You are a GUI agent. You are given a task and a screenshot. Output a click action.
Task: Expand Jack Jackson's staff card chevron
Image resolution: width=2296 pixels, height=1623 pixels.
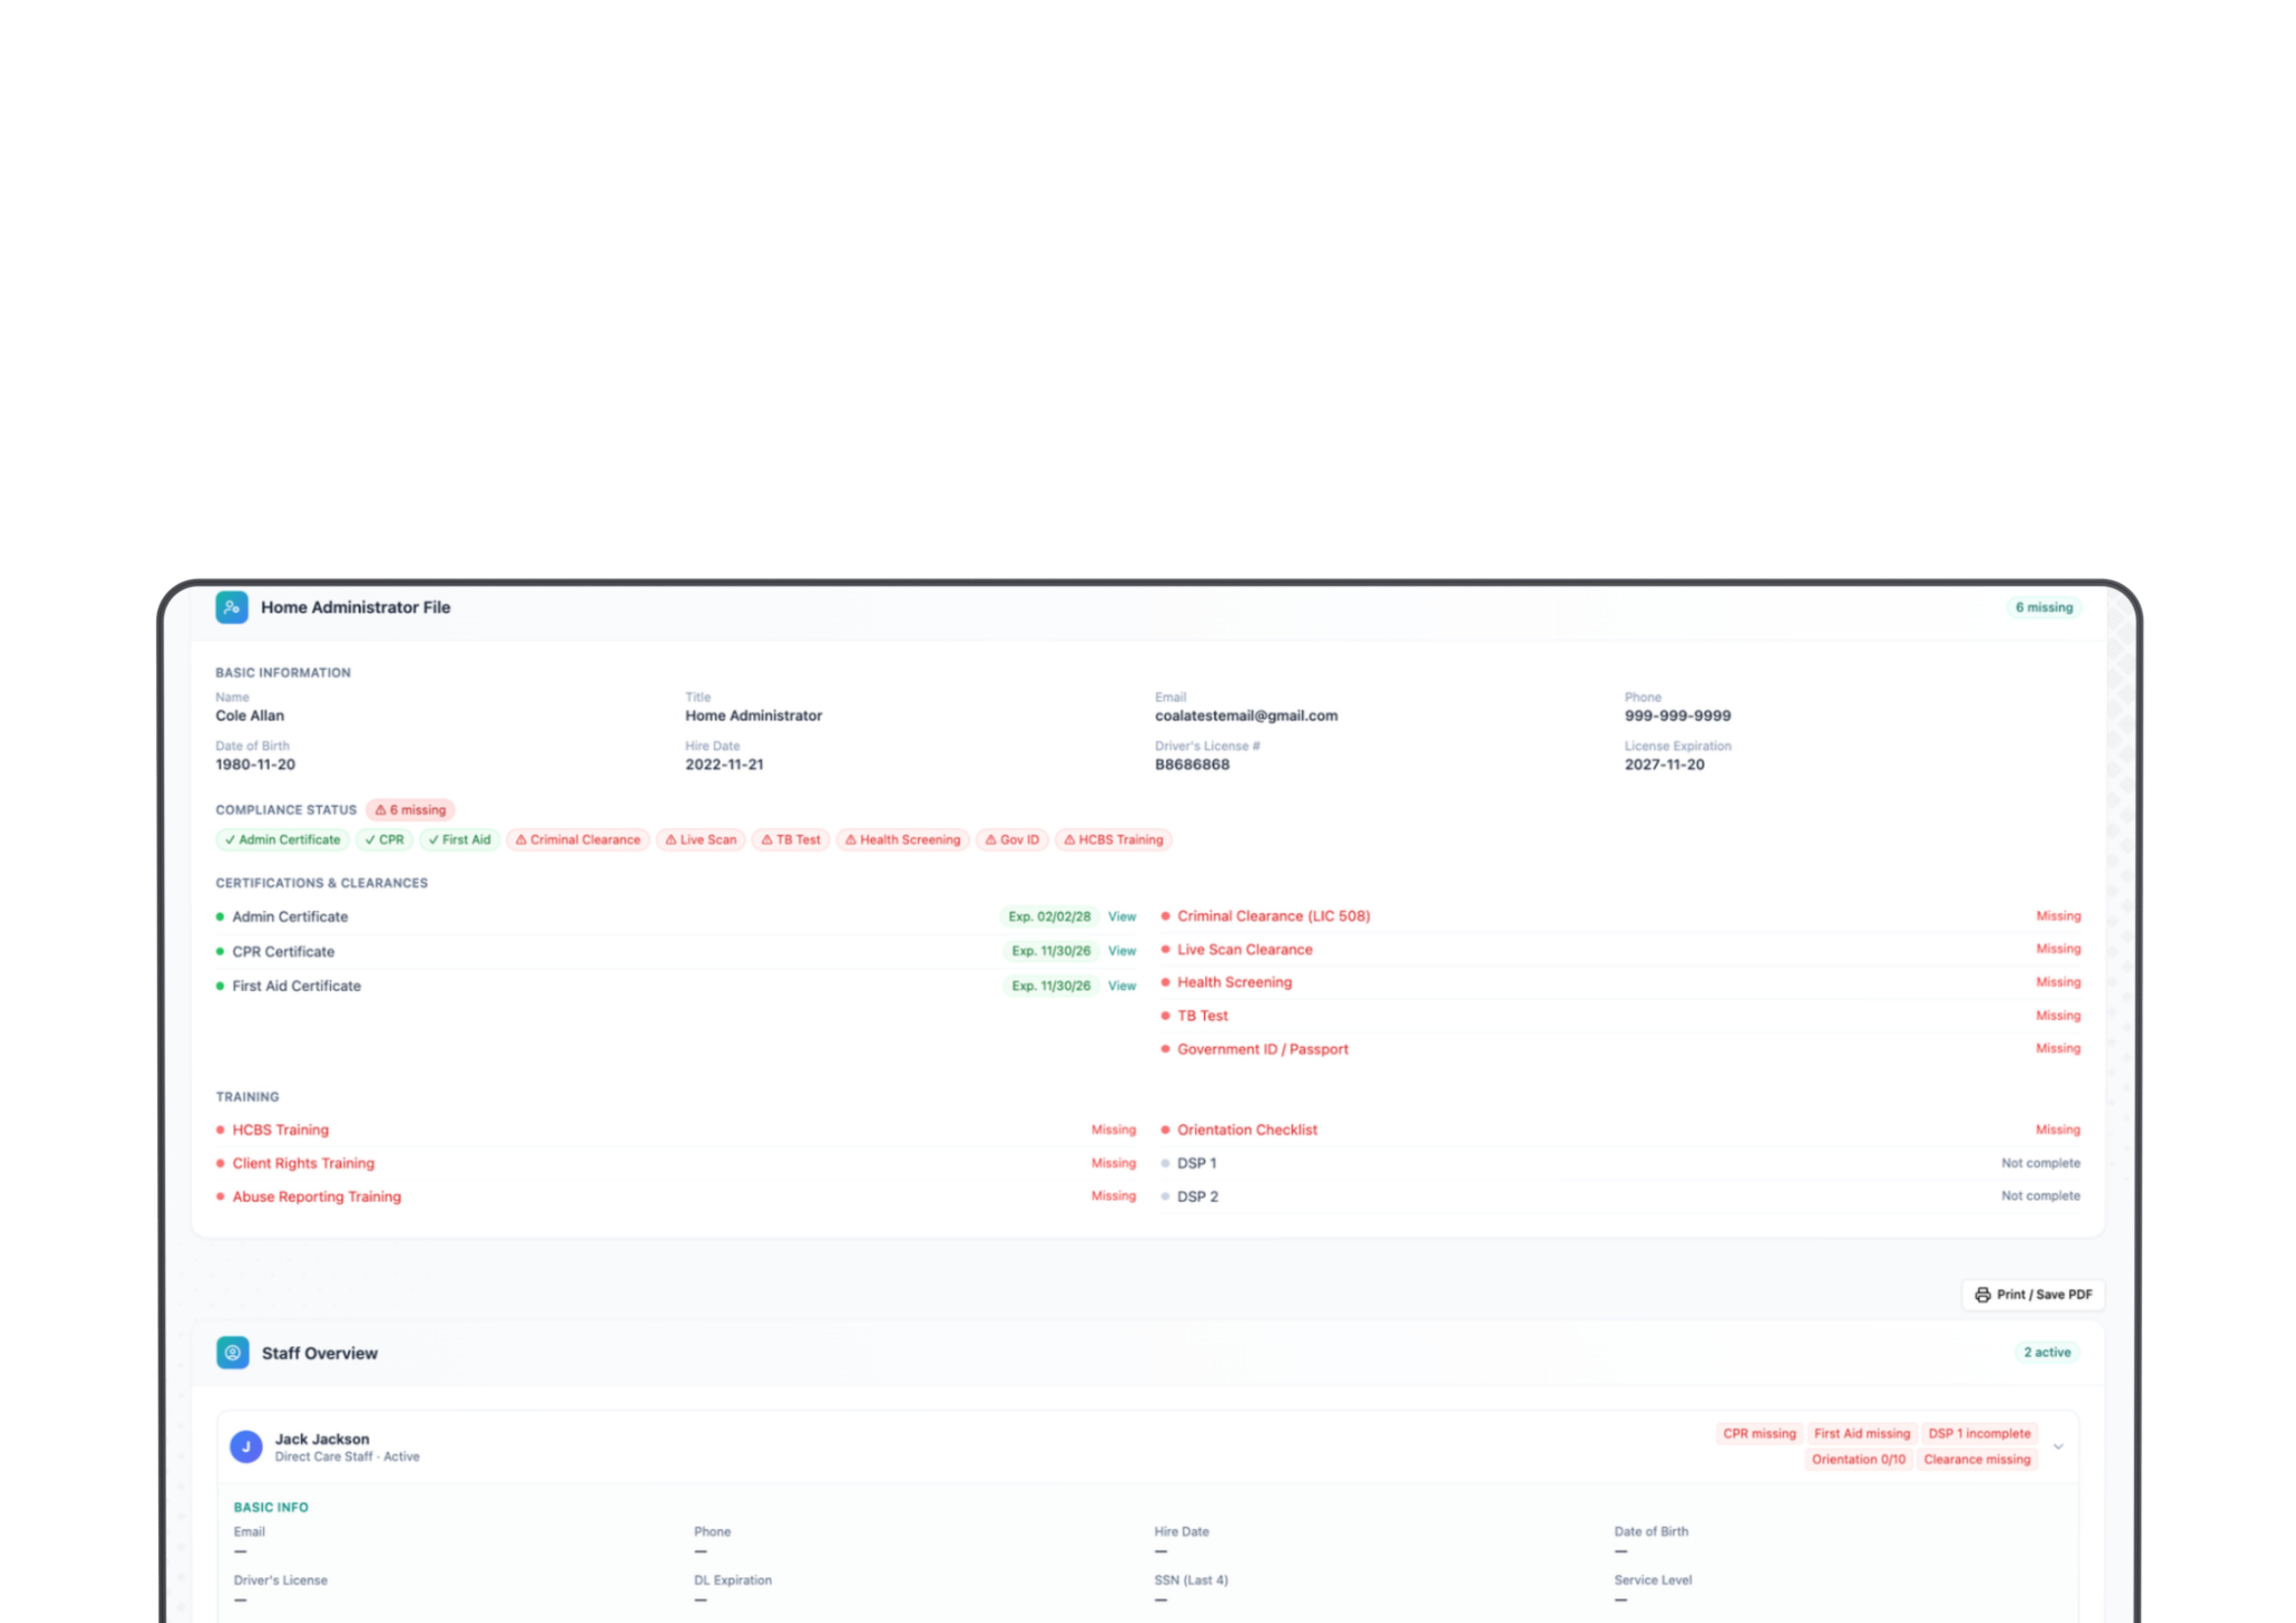[2058, 1446]
